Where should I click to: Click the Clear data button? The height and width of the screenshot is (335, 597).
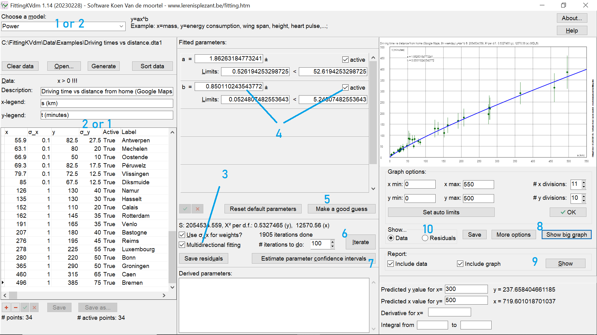pos(20,66)
